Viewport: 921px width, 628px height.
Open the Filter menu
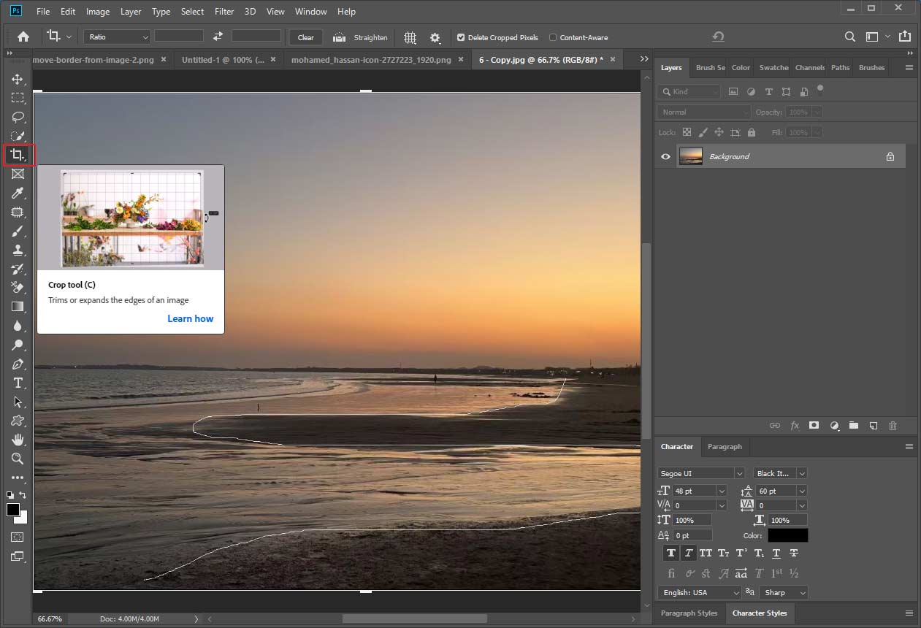click(223, 11)
